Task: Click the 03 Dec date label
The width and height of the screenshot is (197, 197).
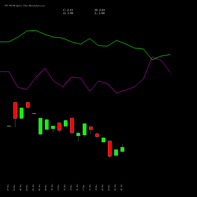Action: click(x=27, y=188)
